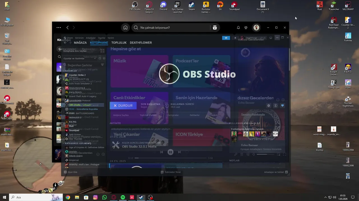The width and height of the screenshot is (359, 201).
Task: Open OBS Studio game settings gear in Steam
Action: pos(269,106)
